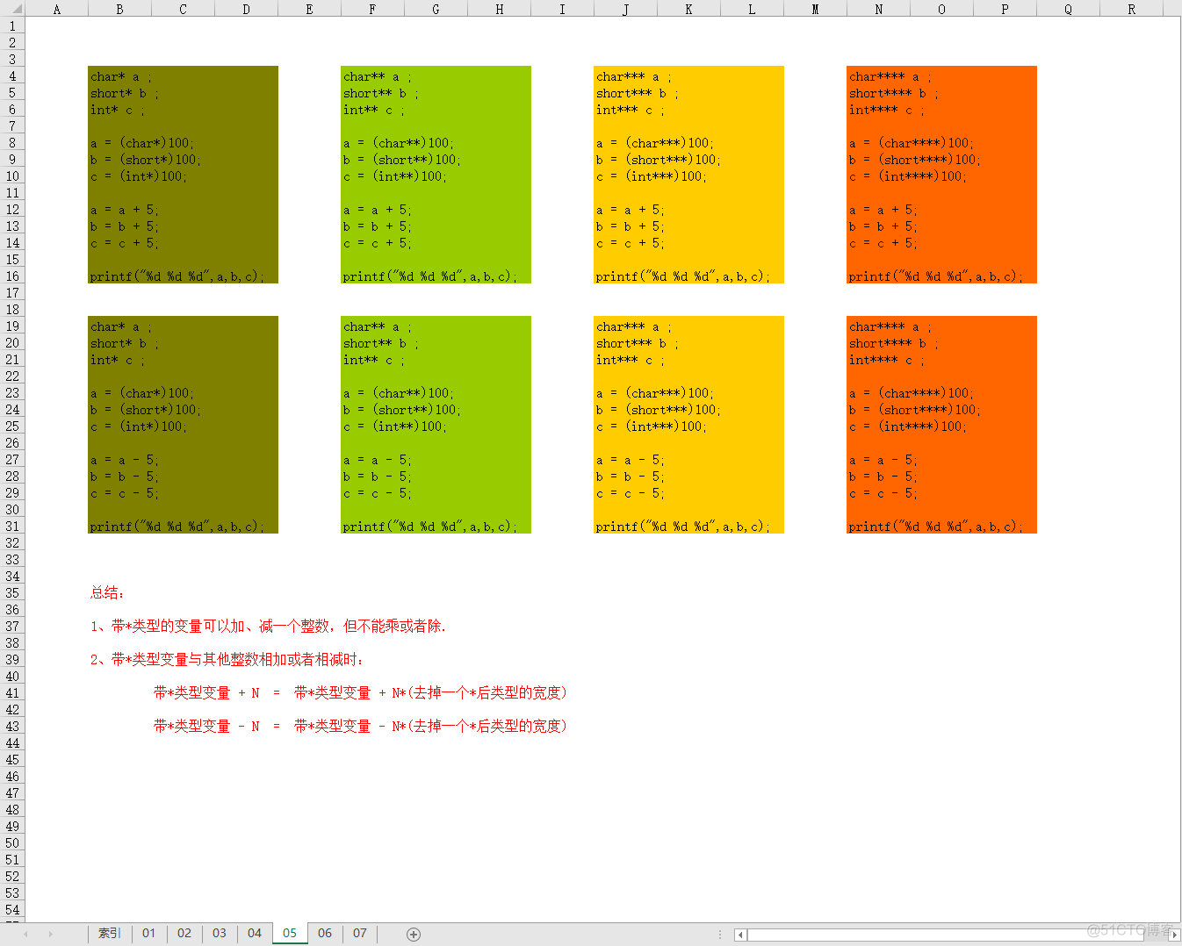Click the horizontal scrollbar left arrow
The height and width of the screenshot is (946, 1182).
(x=740, y=935)
